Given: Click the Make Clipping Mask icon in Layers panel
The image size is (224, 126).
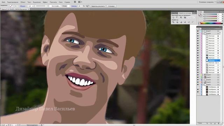Looking at the screenshot, I should coord(207,123).
